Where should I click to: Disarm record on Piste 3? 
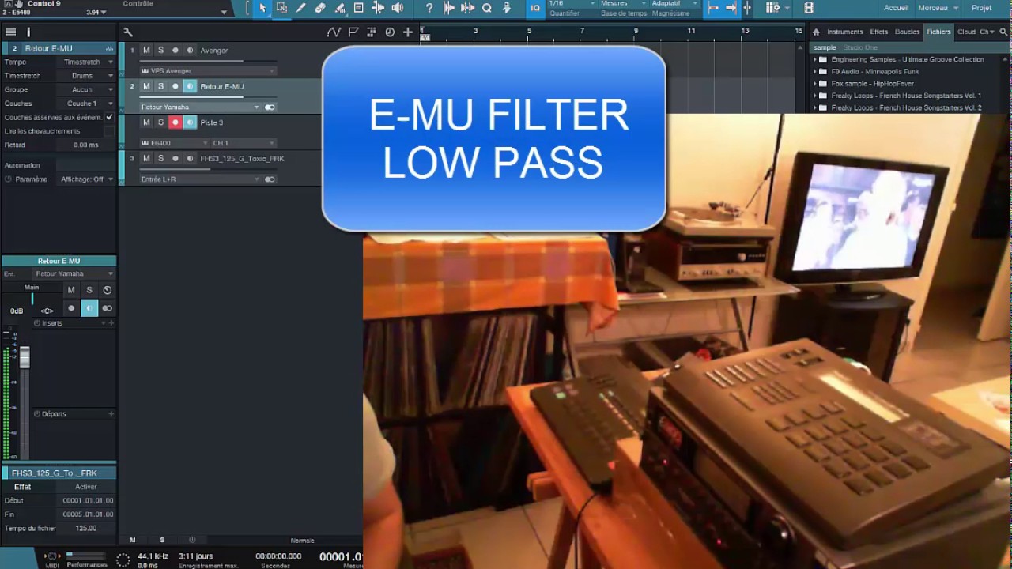pyautogui.click(x=176, y=122)
